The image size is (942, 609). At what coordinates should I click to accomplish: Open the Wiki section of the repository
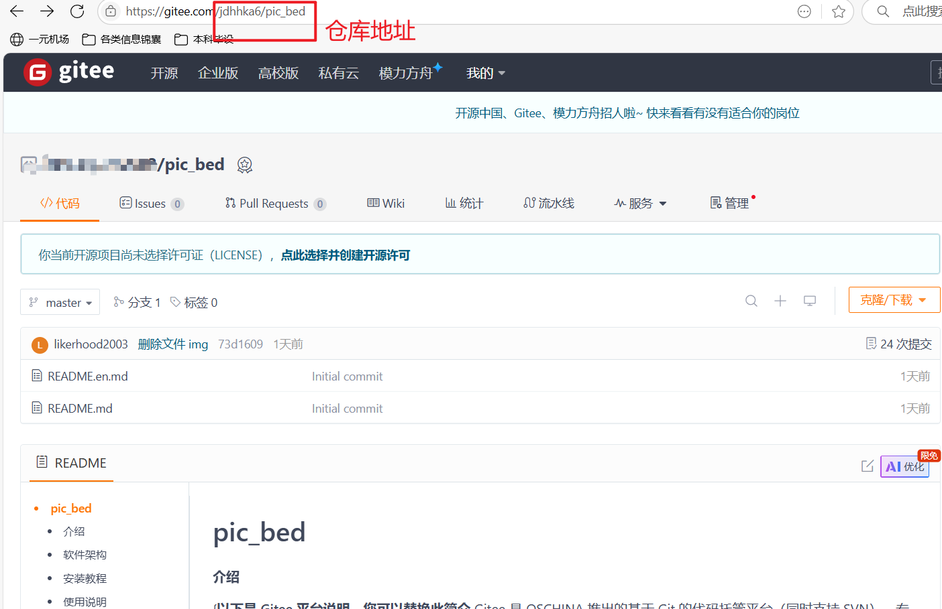click(x=385, y=203)
